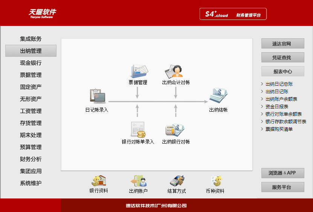Viewport: 313px width, 212px height.
Task: Open the 报表中心 report center button
Action: pos(282,71)
